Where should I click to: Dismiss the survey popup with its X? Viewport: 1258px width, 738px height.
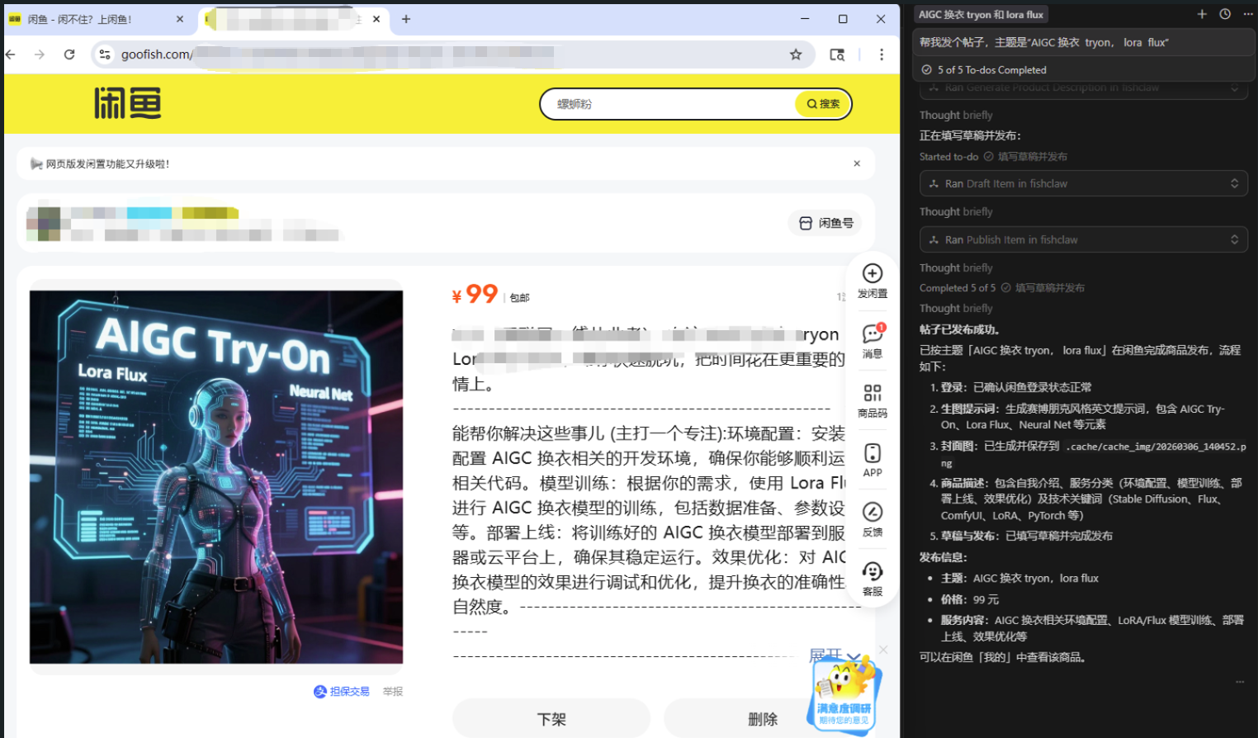(883, 650)
